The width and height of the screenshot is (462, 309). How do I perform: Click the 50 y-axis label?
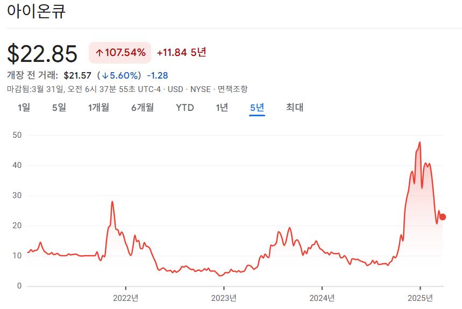pyautogui.click(x=17, y=135)
